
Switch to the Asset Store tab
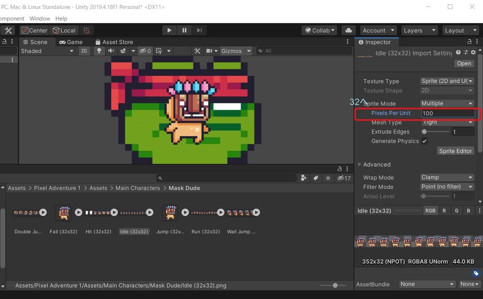point(114,42)
